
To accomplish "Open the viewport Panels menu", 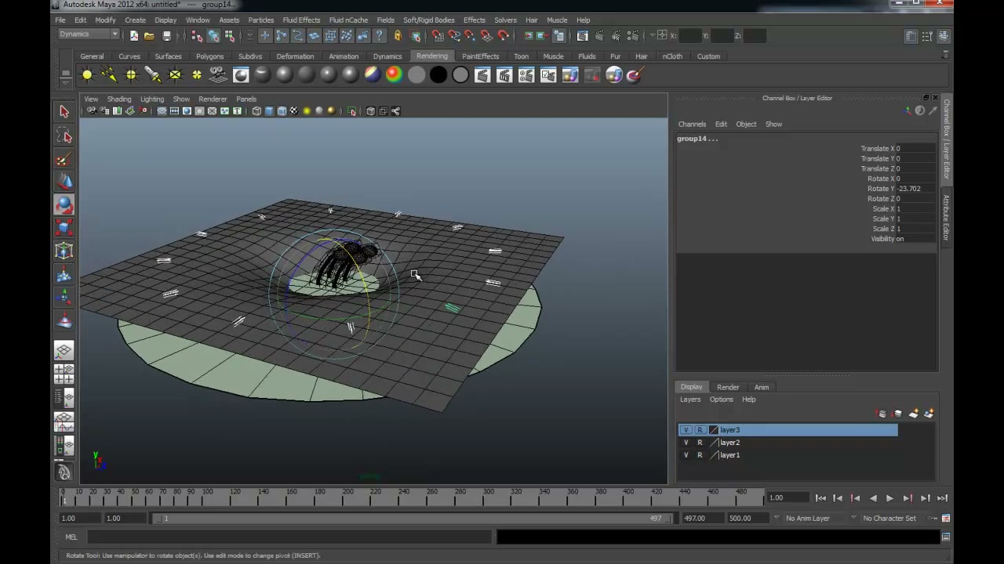I will click(x=246, y=99).
